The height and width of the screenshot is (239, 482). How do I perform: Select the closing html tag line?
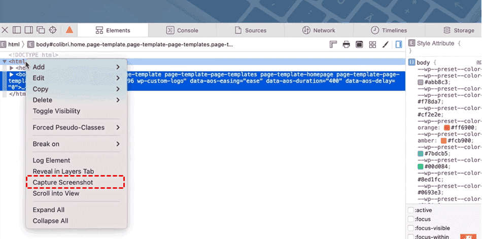pos(17,94)
